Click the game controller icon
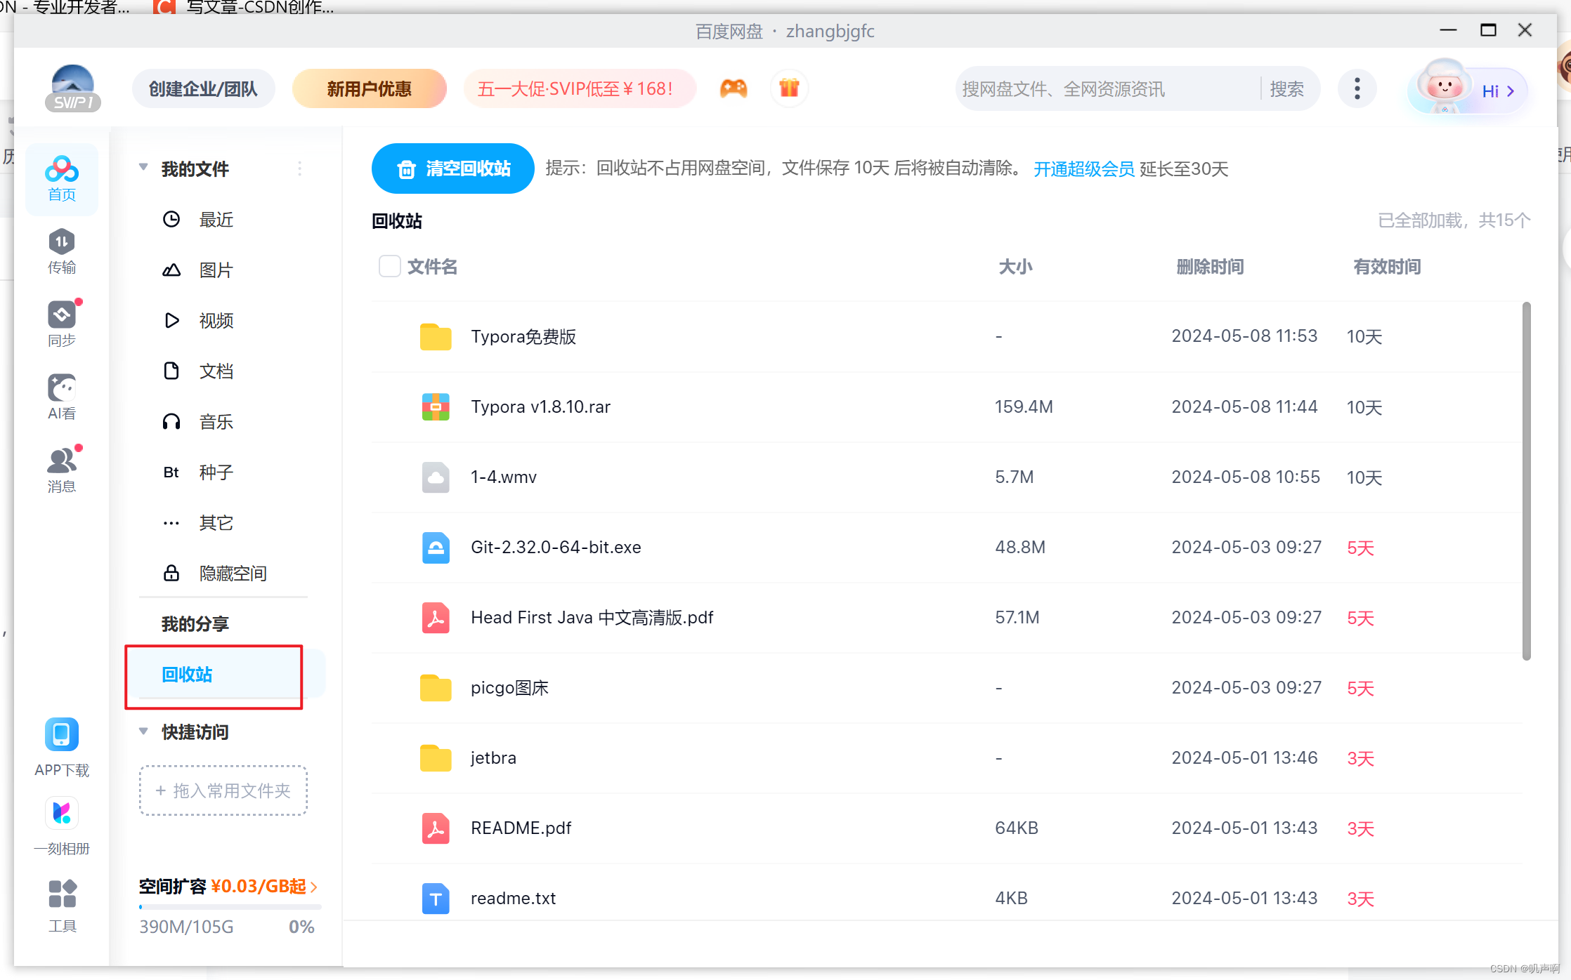Screen dimensions: 1571x980 pos(734,88)
